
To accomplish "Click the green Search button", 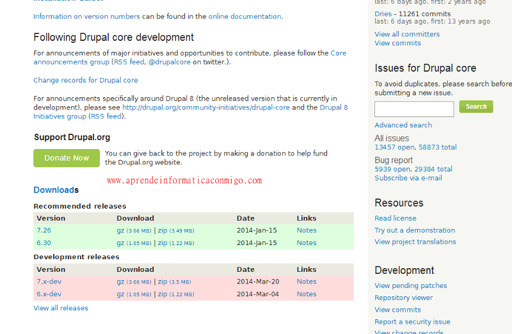I will click(x=476, y=107).
